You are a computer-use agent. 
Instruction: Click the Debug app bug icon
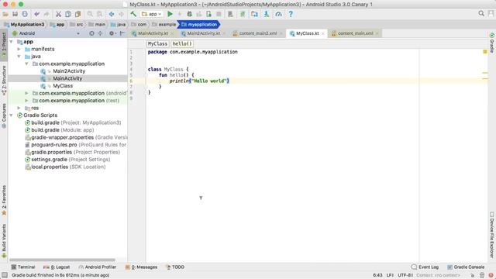click(189, 14)
